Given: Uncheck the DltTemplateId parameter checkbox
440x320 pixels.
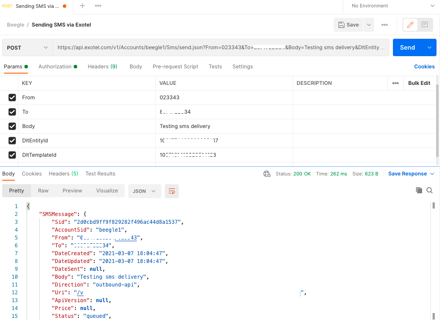Looking at the screenshot, I should point(12,155).
